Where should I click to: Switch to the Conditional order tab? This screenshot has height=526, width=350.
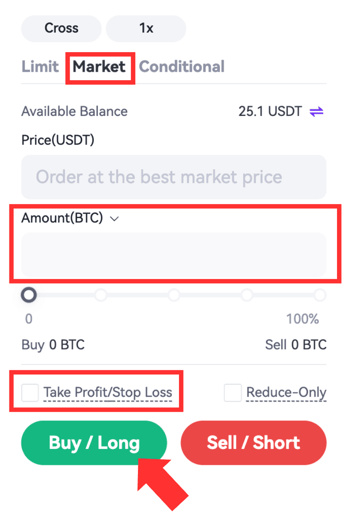[x=182, y=67]
